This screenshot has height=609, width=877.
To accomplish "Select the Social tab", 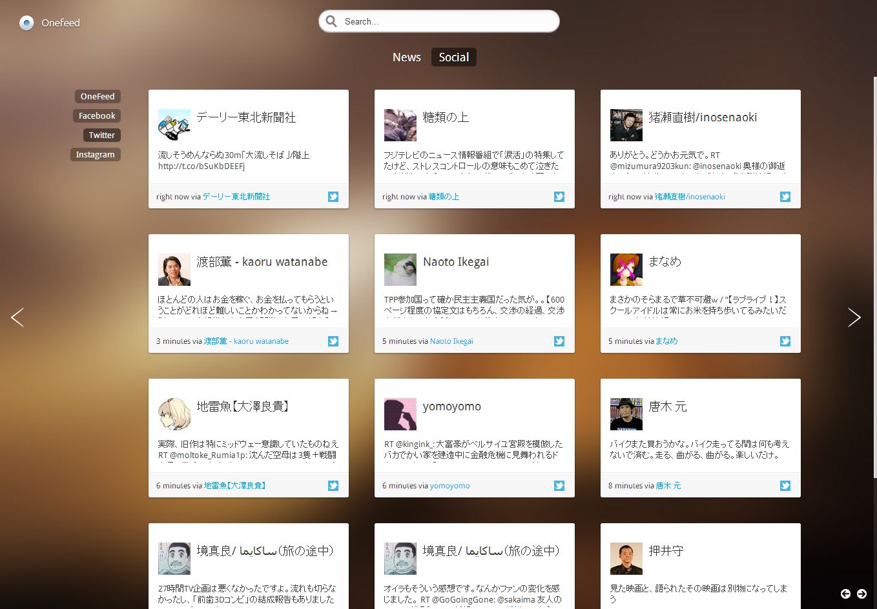I will (x=454, y=57).
